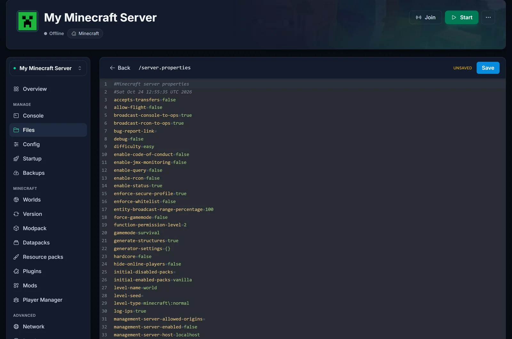Navigate to Startup settings

click(48, 159)
